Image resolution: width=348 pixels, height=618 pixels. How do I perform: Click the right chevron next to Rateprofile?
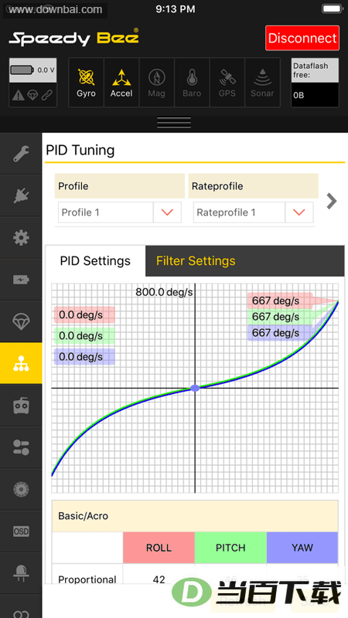(332, 201)
